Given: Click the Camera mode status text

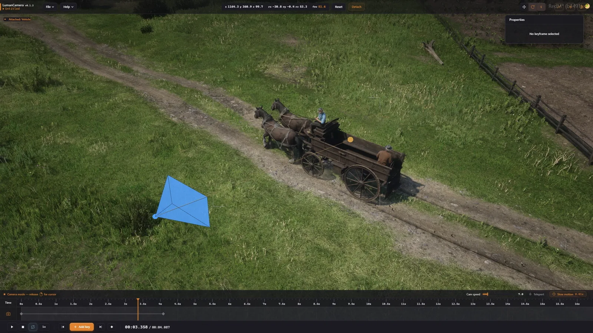Looking at the screenshot, I should pos(32,294).
